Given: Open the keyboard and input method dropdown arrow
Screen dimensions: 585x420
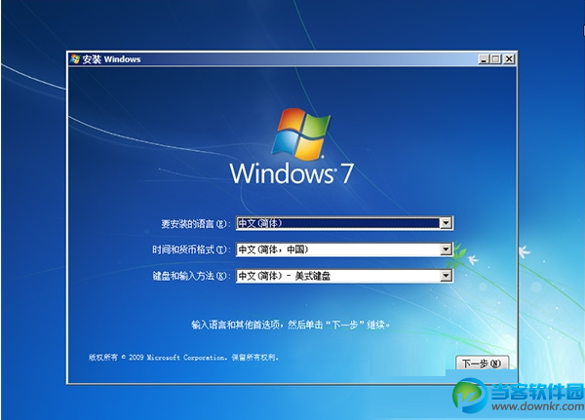Looking at the screenshot, I should pyautogui.click(x=446, y=276).
